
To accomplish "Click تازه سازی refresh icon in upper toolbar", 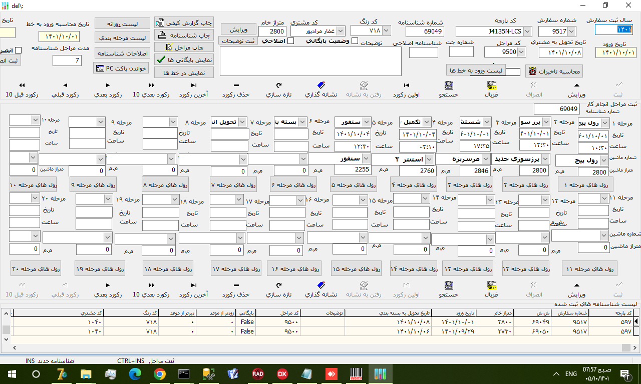I will pos(278,85).
